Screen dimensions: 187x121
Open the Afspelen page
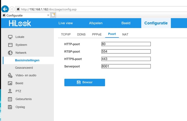(x=96, y=23)
